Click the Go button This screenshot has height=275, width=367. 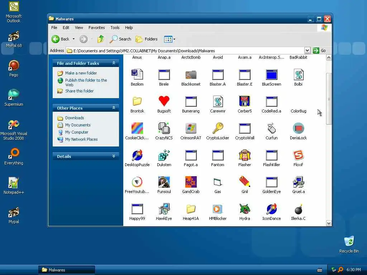pos(319,50)
